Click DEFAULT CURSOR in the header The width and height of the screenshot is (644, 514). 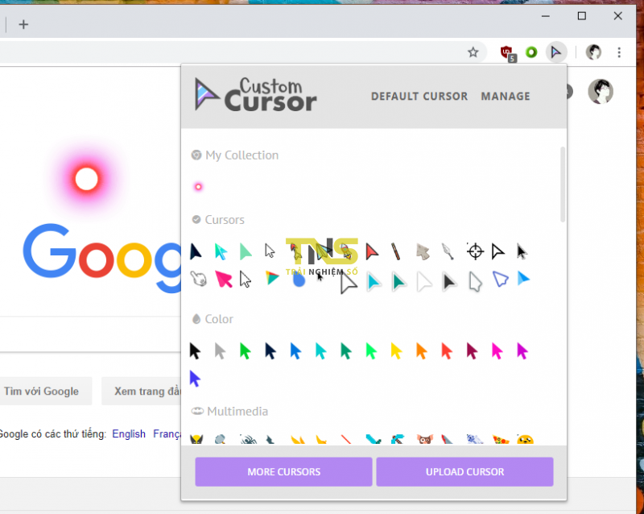pos(419,96)
